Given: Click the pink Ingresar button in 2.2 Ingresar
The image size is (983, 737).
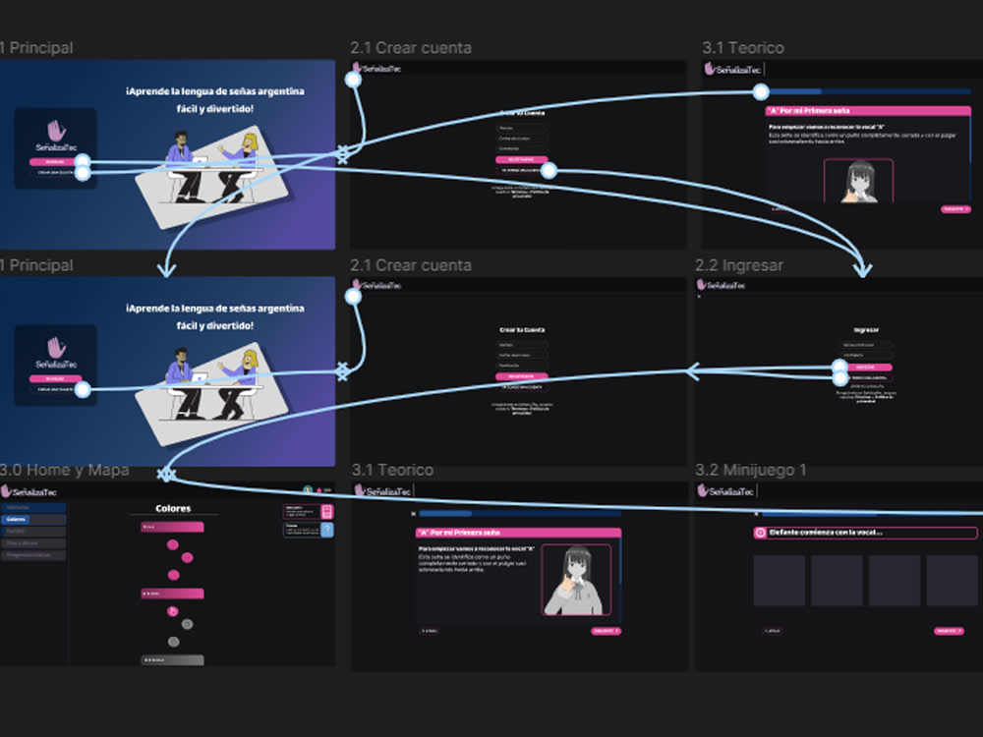Looking at the screenshot, I should click(866, 368).
